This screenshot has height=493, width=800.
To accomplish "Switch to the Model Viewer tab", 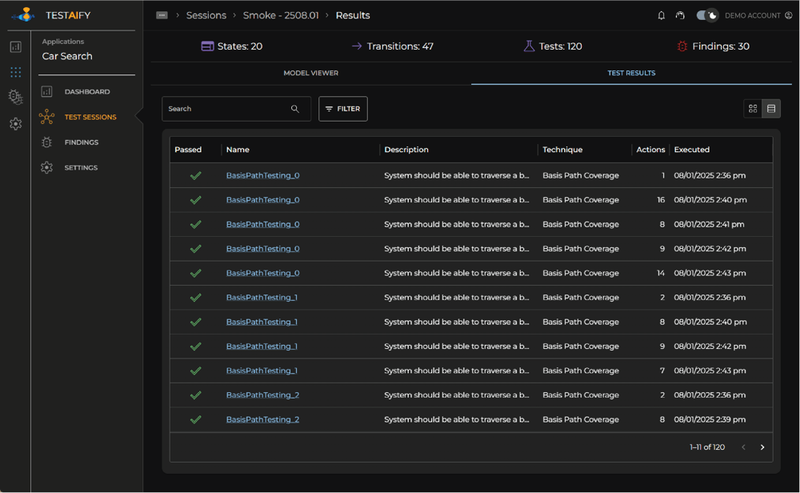I will (310, 73).
